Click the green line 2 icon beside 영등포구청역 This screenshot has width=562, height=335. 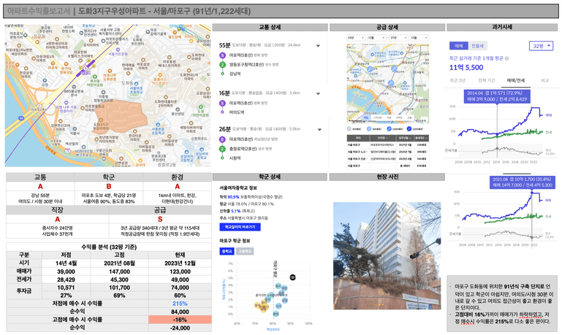tap(223, 64)
